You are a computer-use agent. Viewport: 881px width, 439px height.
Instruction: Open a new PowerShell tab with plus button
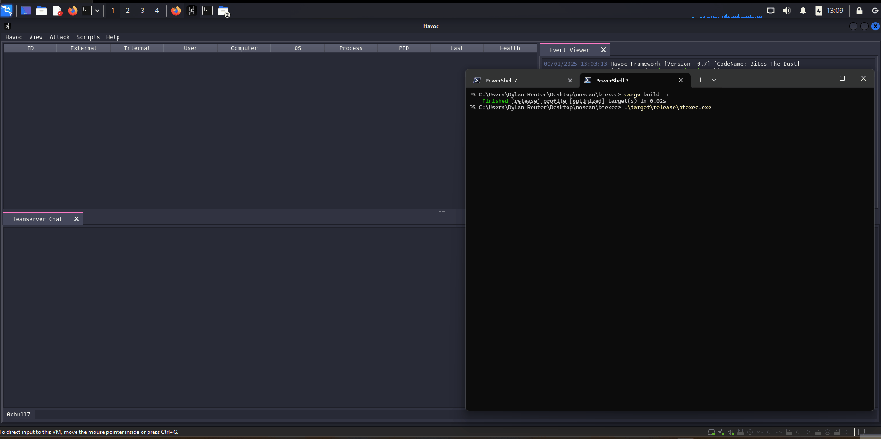(700, 80)
